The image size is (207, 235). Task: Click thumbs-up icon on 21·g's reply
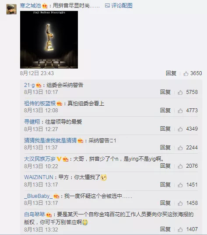(180, 92)
